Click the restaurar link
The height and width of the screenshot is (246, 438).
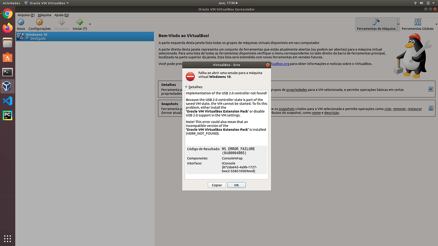click(414, 109)
